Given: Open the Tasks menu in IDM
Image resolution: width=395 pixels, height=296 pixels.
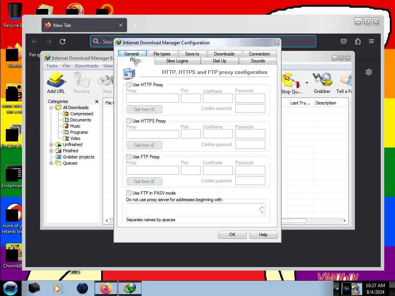Looking at the screenshot, I should 52,66.
